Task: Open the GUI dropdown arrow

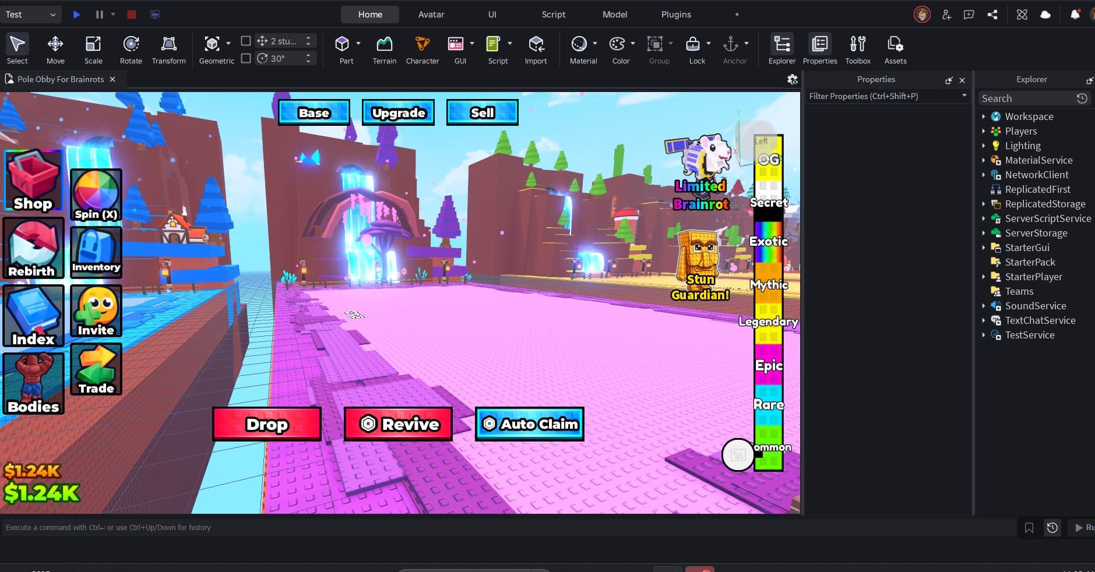Action: [x=472, y=44]
